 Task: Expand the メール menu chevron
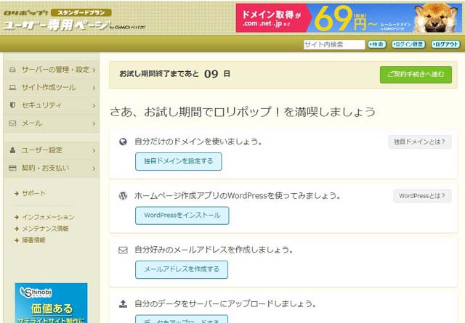[x=94, y=123]
